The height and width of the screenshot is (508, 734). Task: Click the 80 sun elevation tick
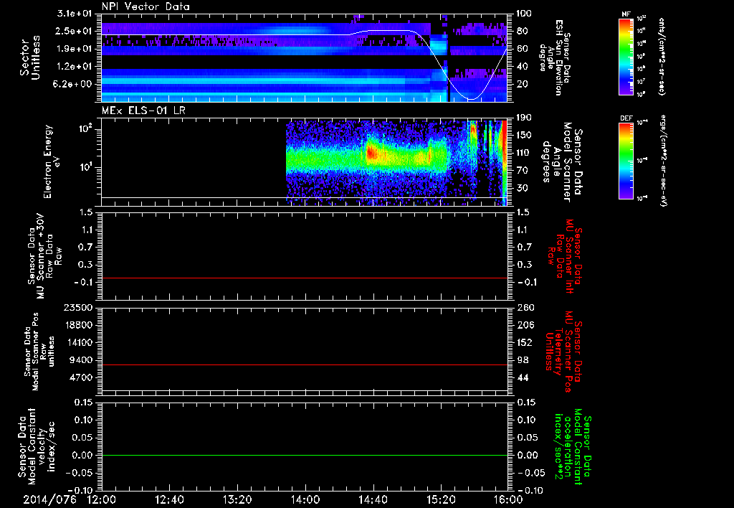523,31
